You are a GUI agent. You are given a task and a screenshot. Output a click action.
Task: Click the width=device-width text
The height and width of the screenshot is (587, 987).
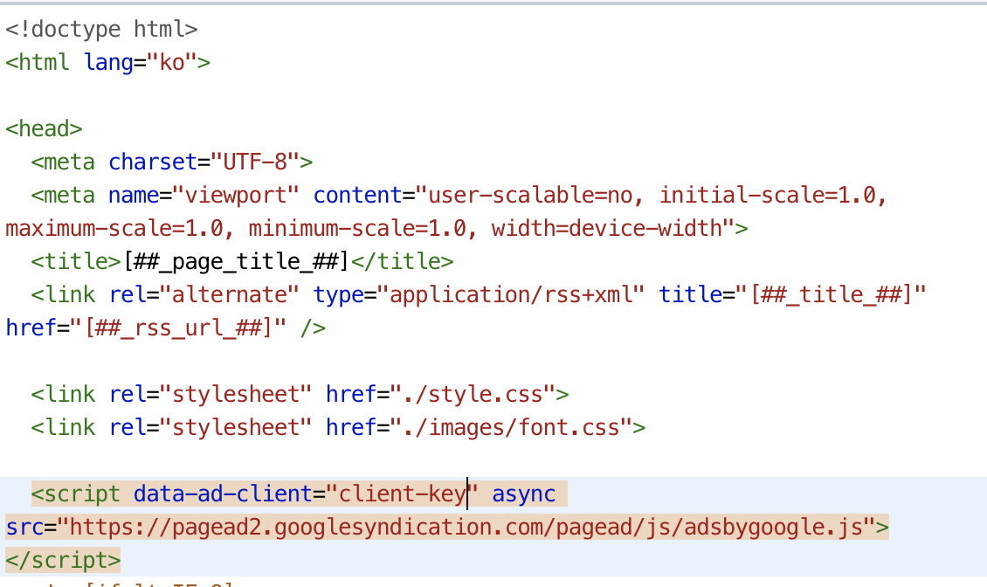tap(606, 228)
